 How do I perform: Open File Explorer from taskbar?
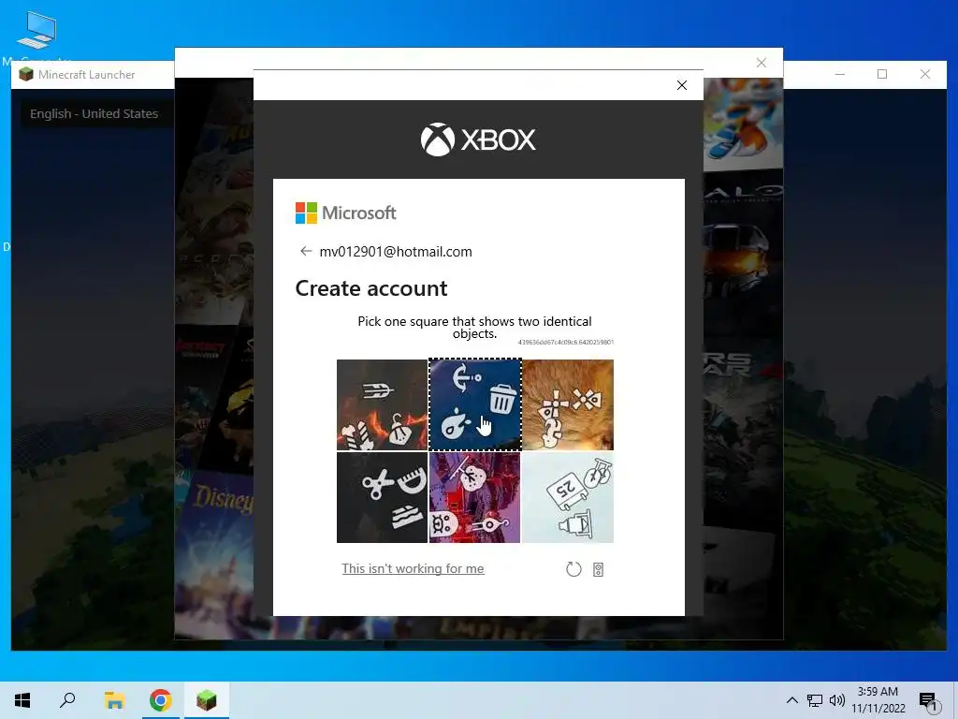114,700
